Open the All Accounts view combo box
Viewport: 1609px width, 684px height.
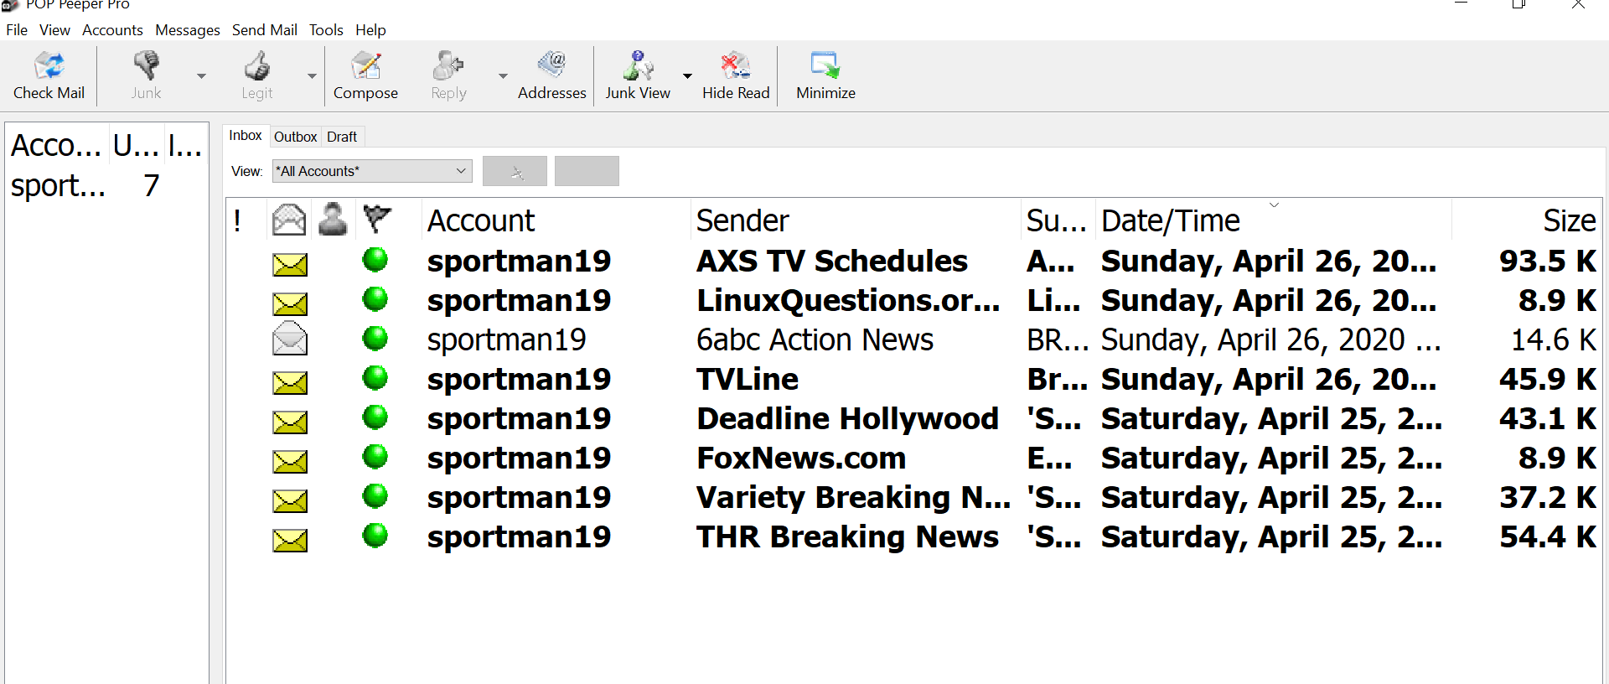click(x=372, y=171)
